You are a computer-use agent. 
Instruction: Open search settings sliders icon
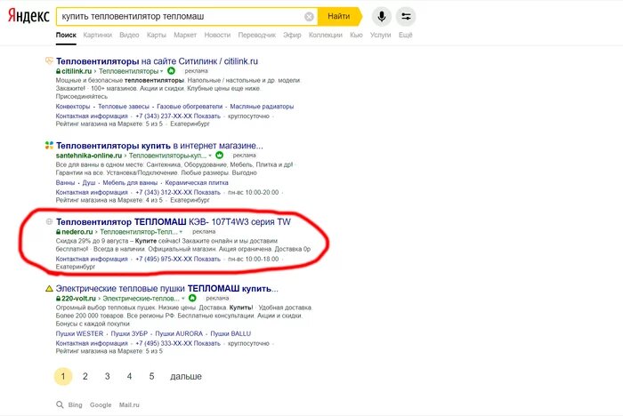[x=406, y=17]
